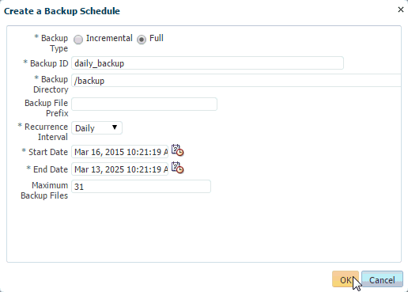Click the 'Full' label text
Image resolution: width=408 pixels, height=292 pixels.
157,38
